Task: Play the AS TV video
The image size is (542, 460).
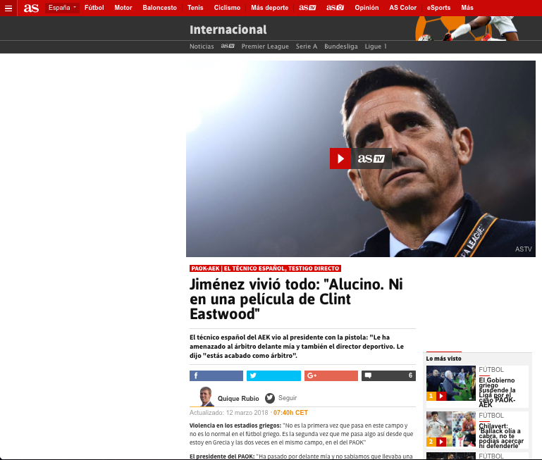Action: pos(361,158)
